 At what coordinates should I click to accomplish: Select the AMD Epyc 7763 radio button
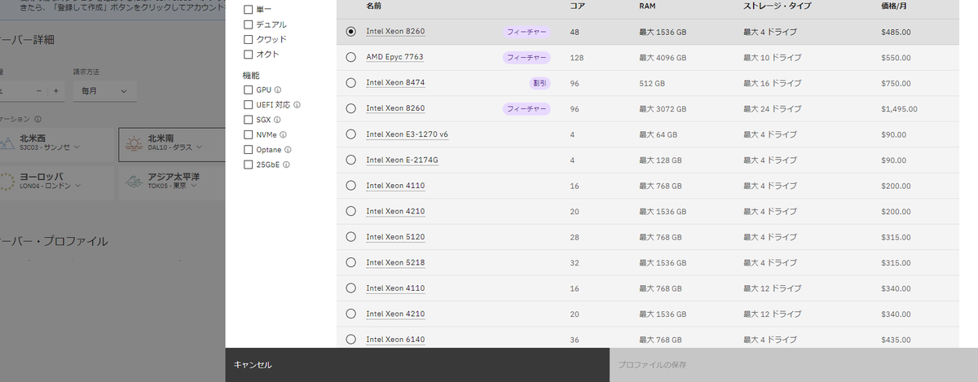coord(350,57)
